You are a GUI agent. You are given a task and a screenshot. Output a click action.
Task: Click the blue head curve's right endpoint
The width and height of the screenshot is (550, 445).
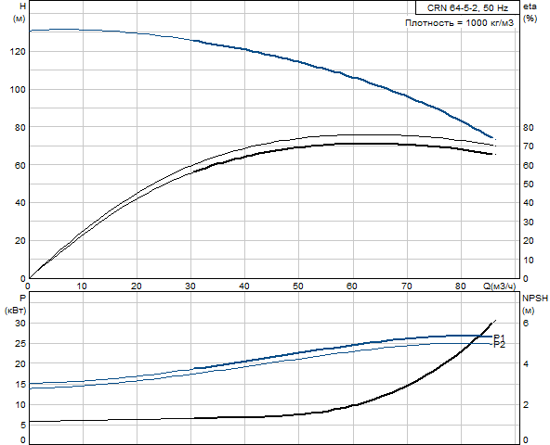(493, 138)
